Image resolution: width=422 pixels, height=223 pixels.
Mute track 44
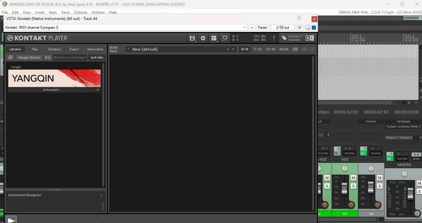click(379, 178)
